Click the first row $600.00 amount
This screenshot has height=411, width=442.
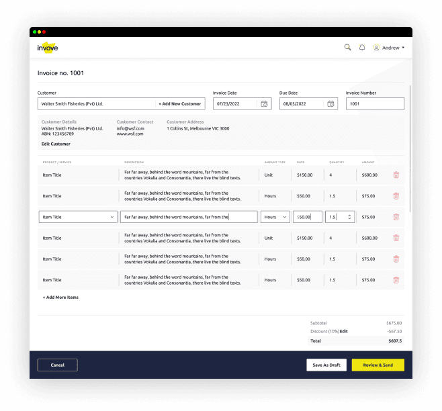369,175
